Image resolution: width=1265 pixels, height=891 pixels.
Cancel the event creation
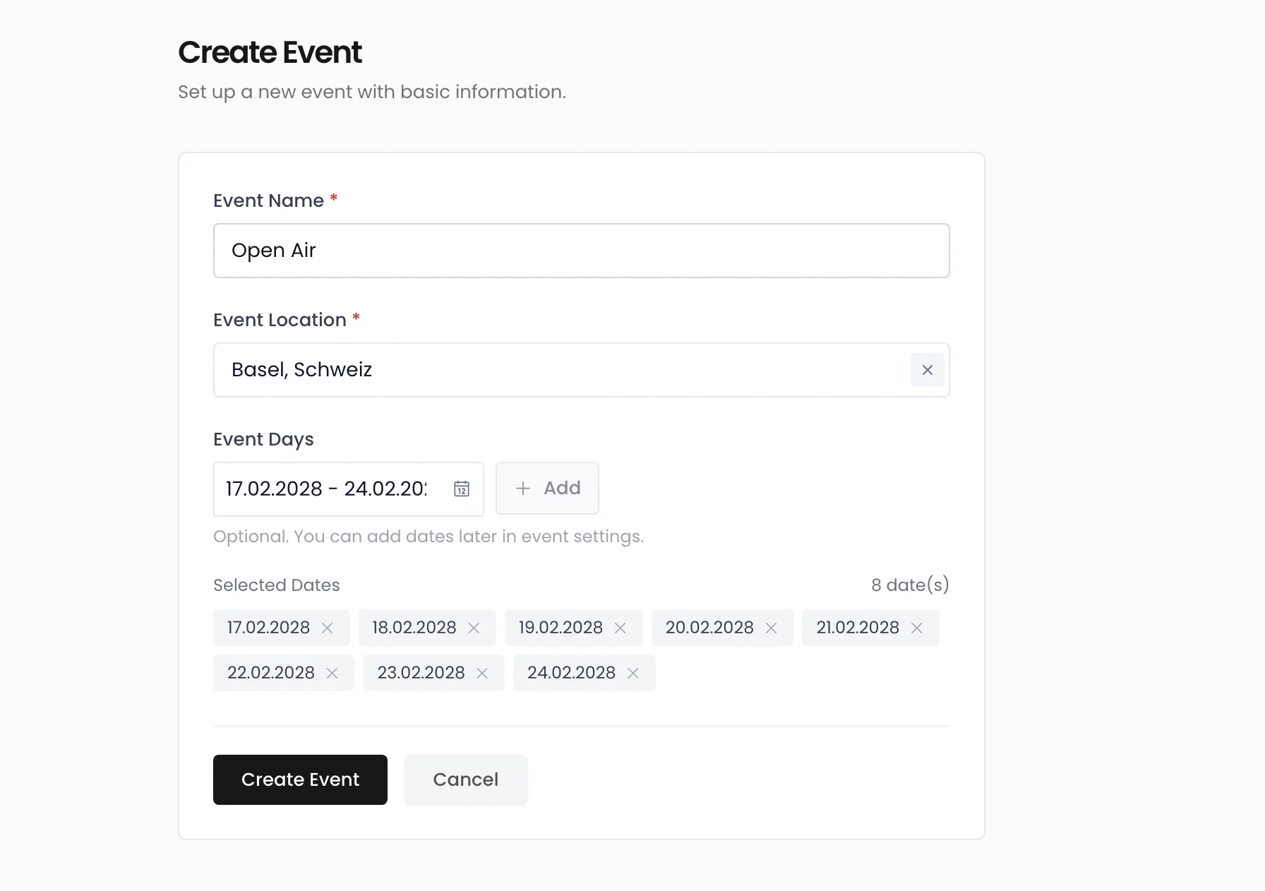(465, 779)
